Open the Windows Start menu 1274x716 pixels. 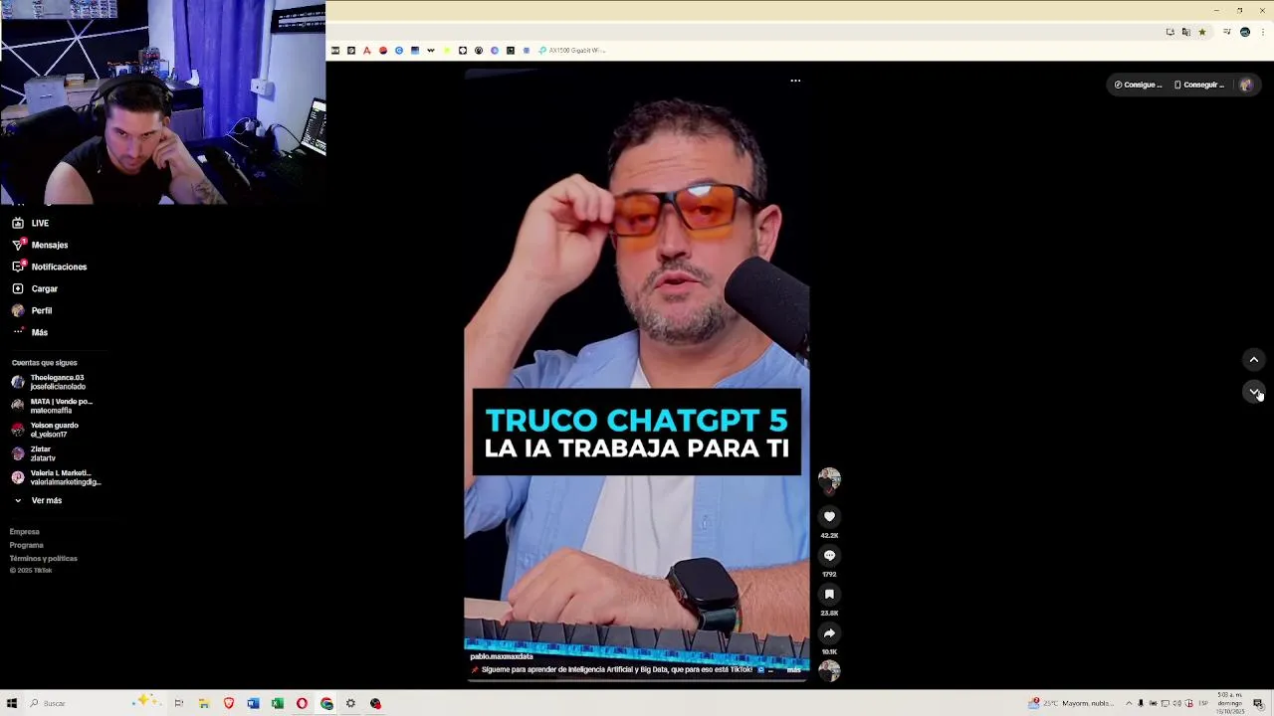click(x=12, y=703)
